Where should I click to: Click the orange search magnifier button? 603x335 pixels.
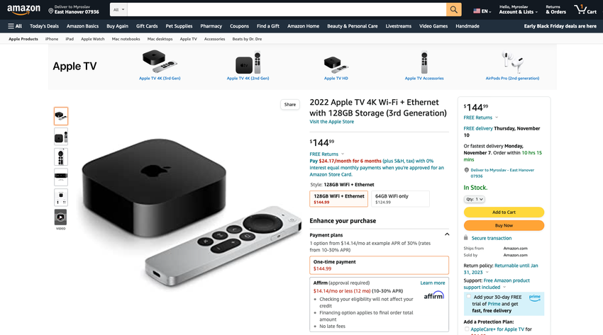(454, 10)
